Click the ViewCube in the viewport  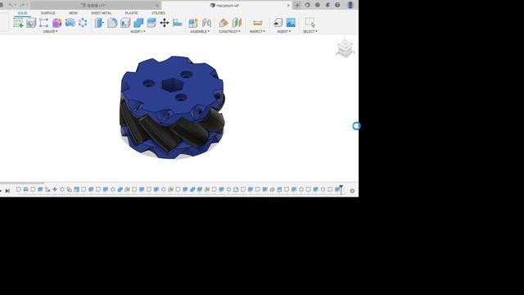(345, 48)
